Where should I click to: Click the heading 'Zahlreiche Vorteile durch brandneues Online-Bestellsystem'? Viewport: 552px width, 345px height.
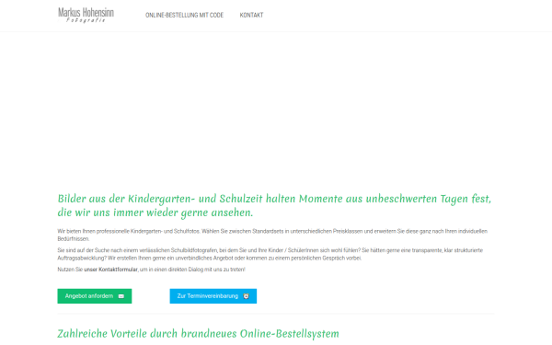(198, 334)
